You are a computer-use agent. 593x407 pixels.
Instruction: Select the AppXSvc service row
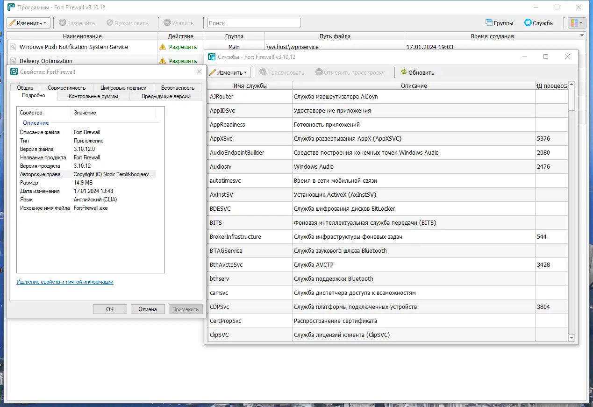[388, 139]
